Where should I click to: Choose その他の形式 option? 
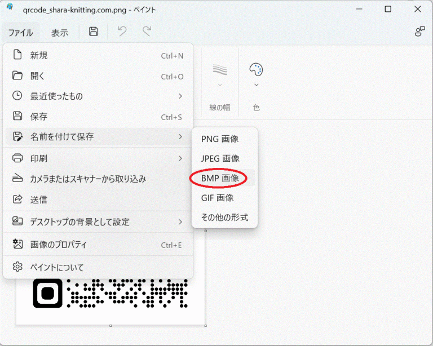coord(224,217)
